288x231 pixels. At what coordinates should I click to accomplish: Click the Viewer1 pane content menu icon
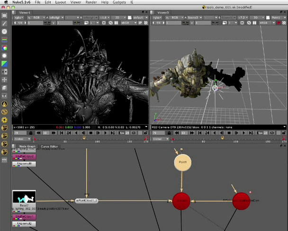[14, 12]
